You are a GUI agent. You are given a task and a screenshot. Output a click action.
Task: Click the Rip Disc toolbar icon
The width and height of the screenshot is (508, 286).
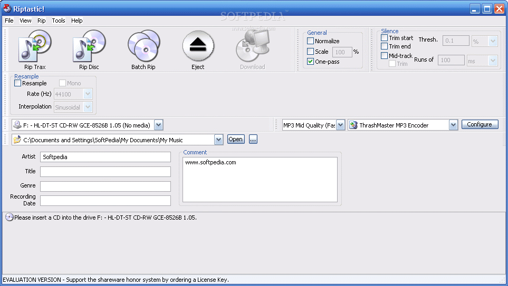89,46
